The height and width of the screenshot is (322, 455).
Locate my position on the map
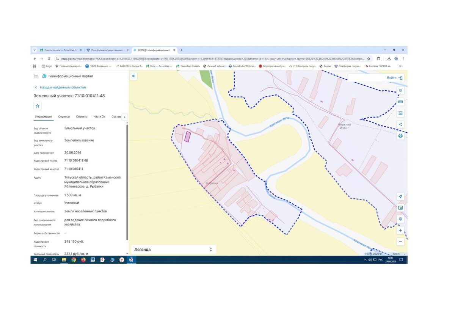coord(400,196)
